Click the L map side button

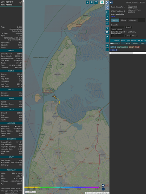point(107,16)
